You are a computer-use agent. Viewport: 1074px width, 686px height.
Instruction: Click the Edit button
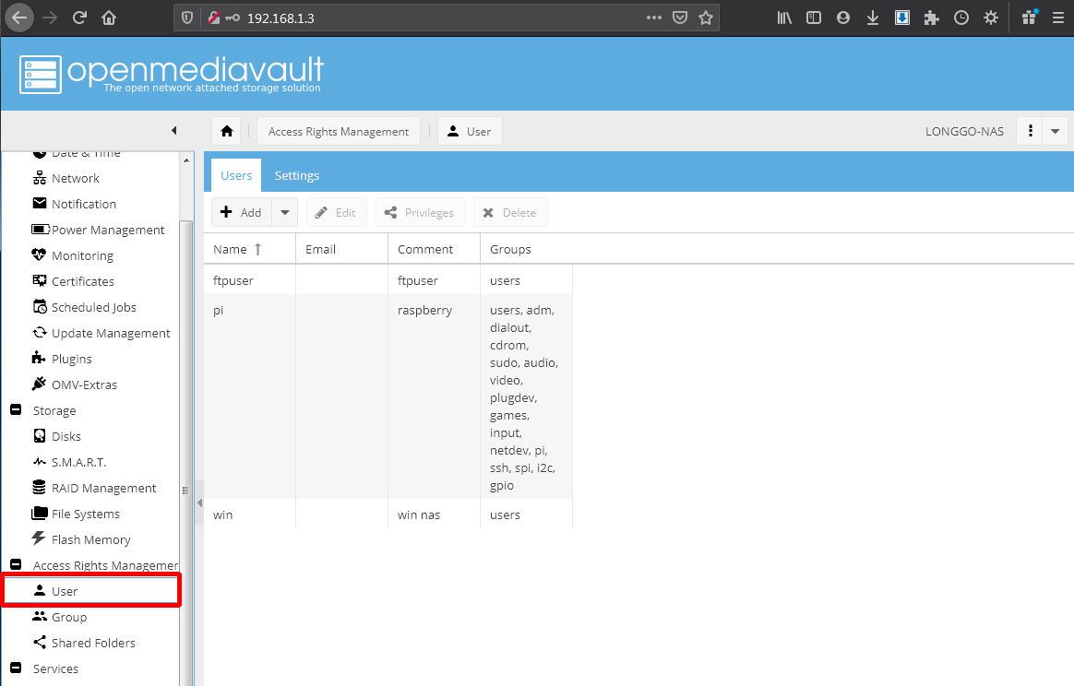336,212
